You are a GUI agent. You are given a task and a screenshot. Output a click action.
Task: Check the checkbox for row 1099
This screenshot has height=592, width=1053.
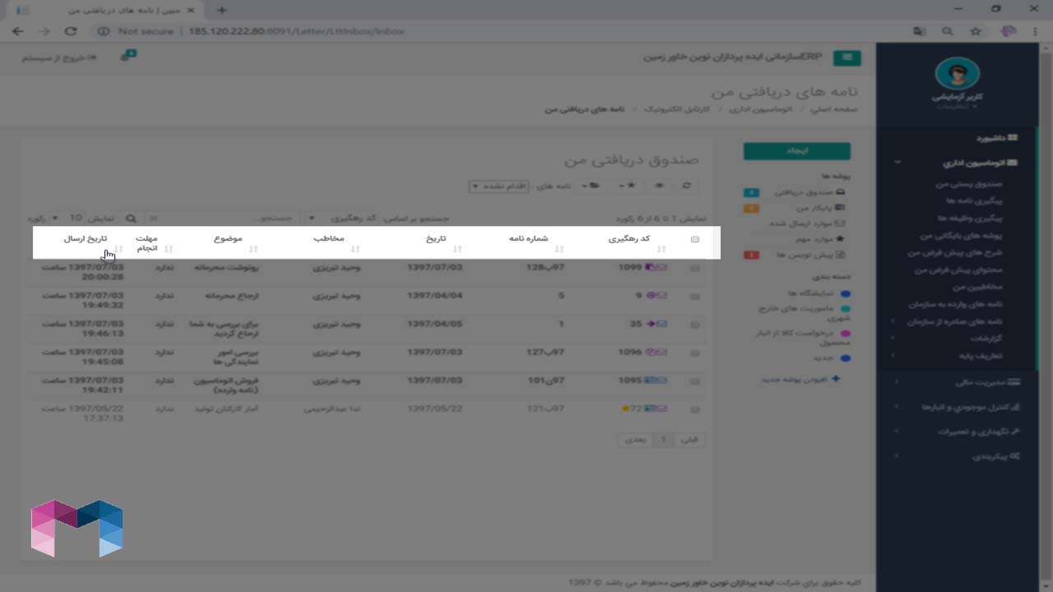pyautogui.click(x=695, y=268)
